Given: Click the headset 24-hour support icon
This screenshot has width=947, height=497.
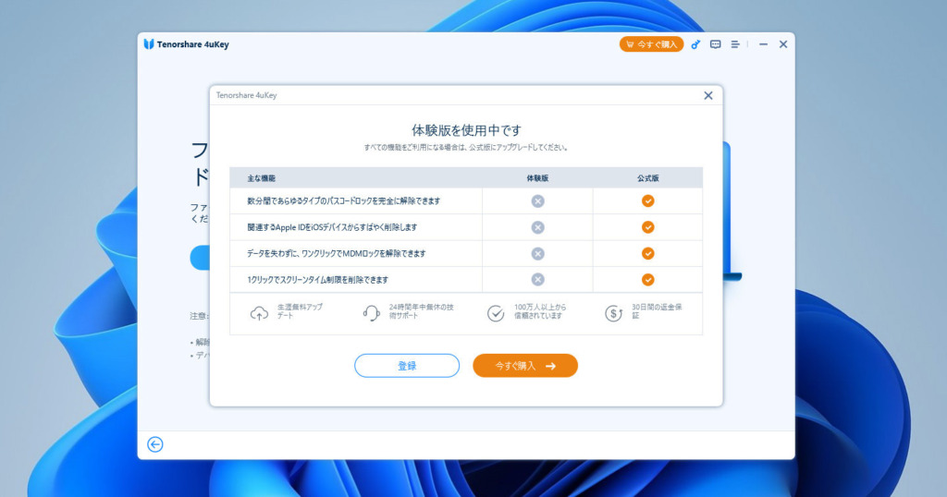Looking at the screenshot, I should tap(372, 313).
